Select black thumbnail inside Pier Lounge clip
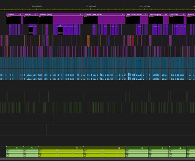Viewport: 195px width, 161px height. (x=156, y=20)
